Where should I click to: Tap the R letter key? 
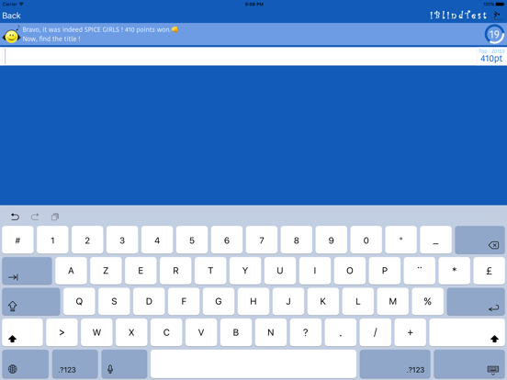coord(175,271)
